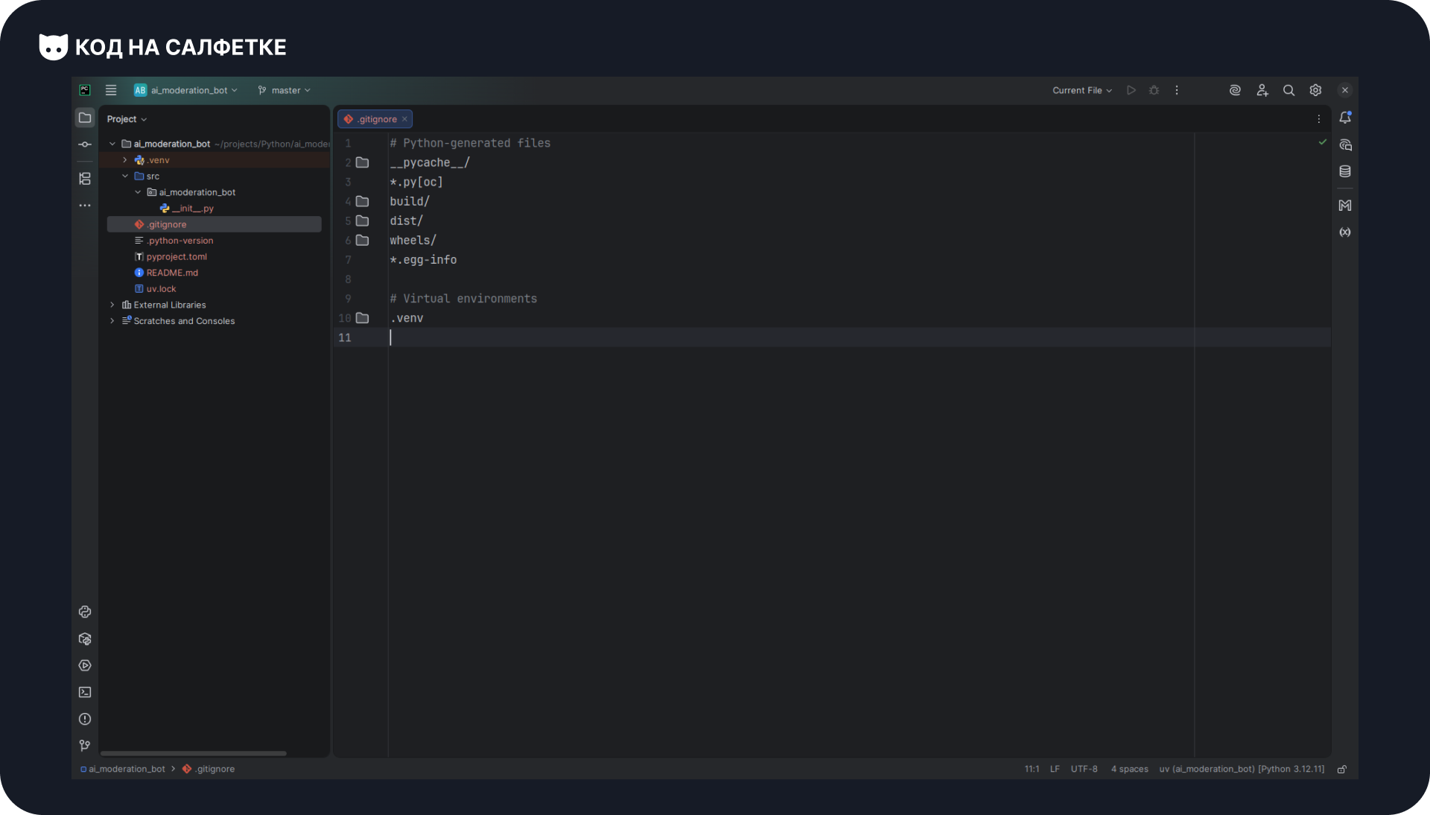
Task: Click the project tree horizontal scrollbar
Action: (194, 753)
